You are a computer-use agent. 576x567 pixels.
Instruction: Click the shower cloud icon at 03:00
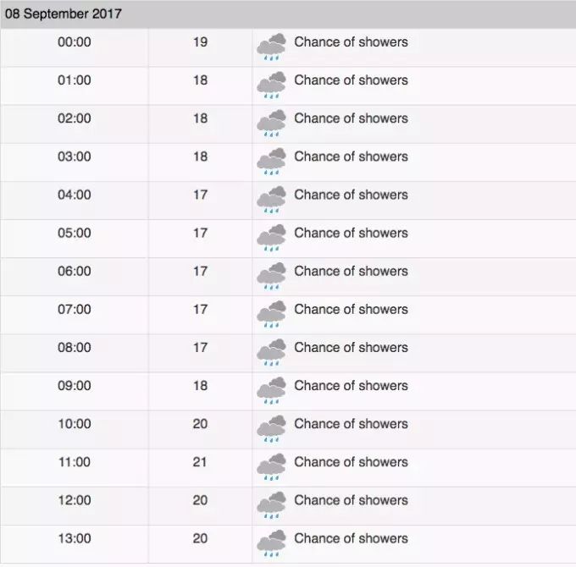[x=271, y=161]
